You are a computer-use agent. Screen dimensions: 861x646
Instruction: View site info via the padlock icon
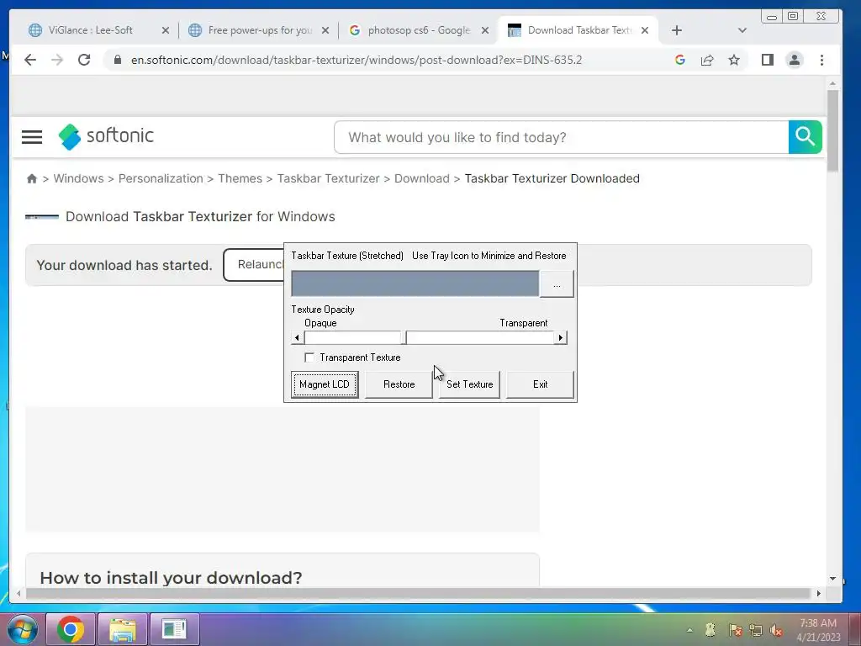pos(117,60)
